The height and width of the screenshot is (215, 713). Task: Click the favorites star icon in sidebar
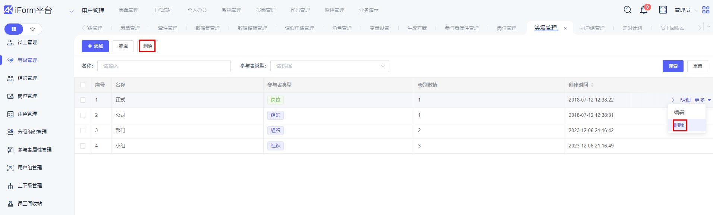coord(32,29)
